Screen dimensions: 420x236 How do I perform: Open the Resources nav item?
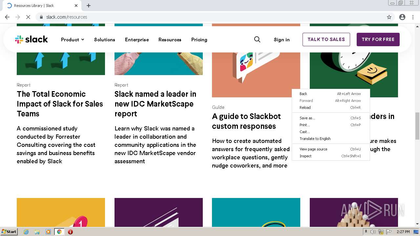click(x=170, y=40)
